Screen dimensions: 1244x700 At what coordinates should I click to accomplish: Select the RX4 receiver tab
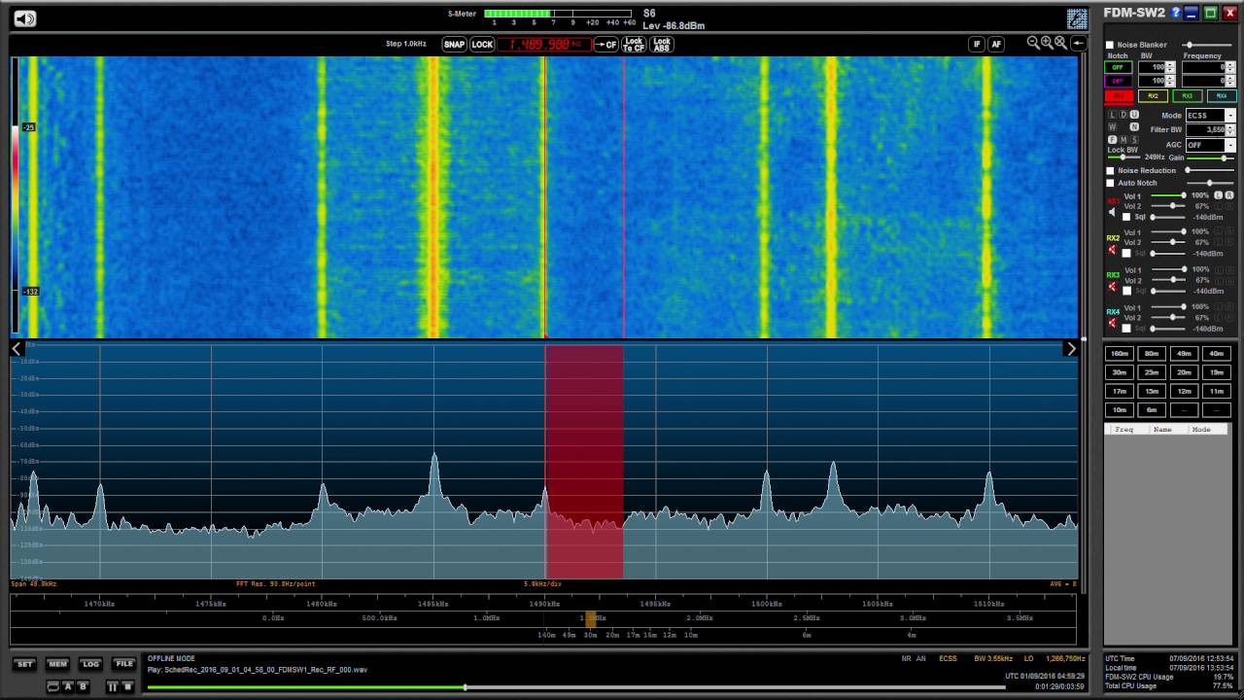click(1222, 96)
